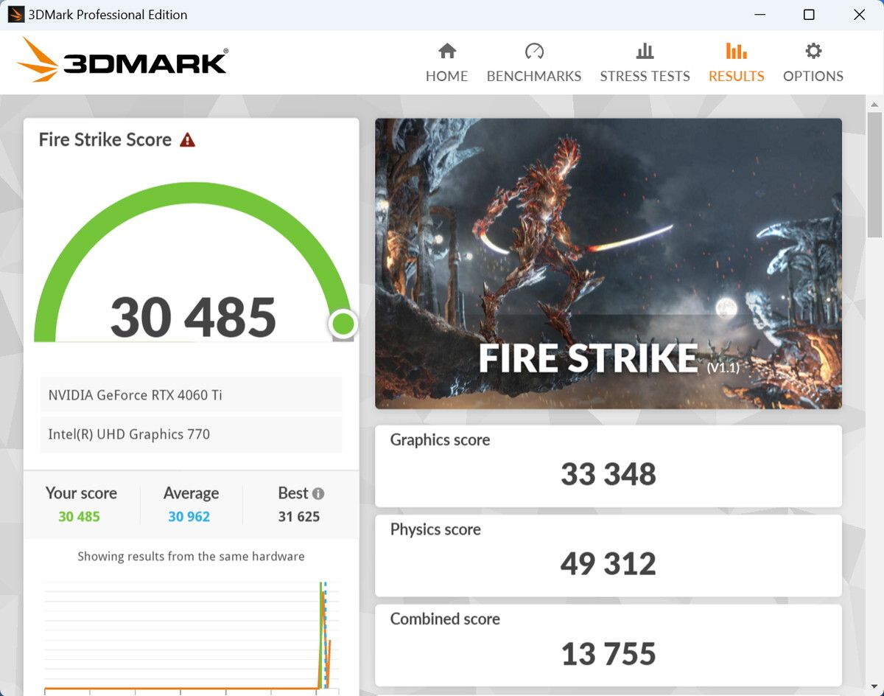Click the Stress Tests bar chart icon

645,51
